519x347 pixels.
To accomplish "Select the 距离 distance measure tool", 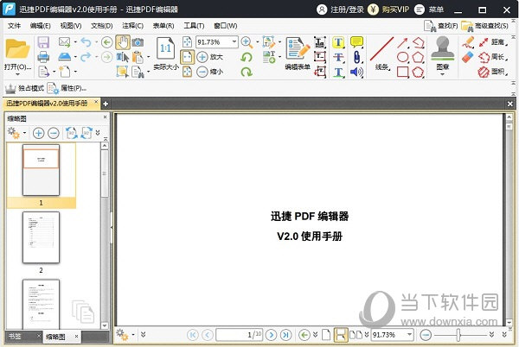I will click(492, 42).
